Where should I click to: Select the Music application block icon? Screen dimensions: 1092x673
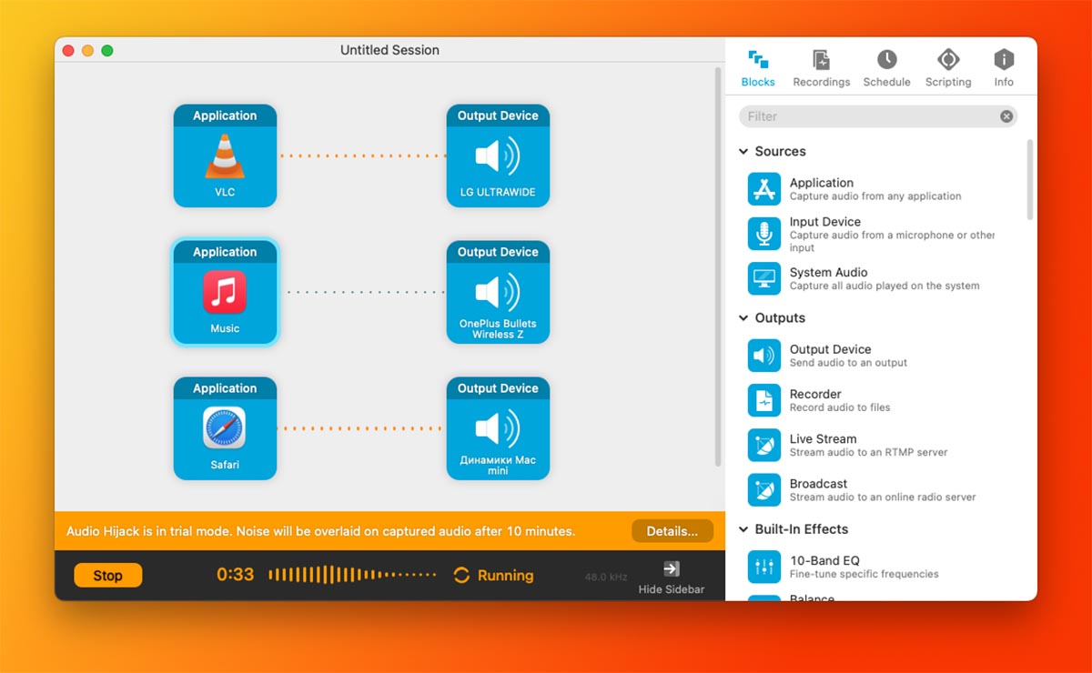tap(225, 292)
